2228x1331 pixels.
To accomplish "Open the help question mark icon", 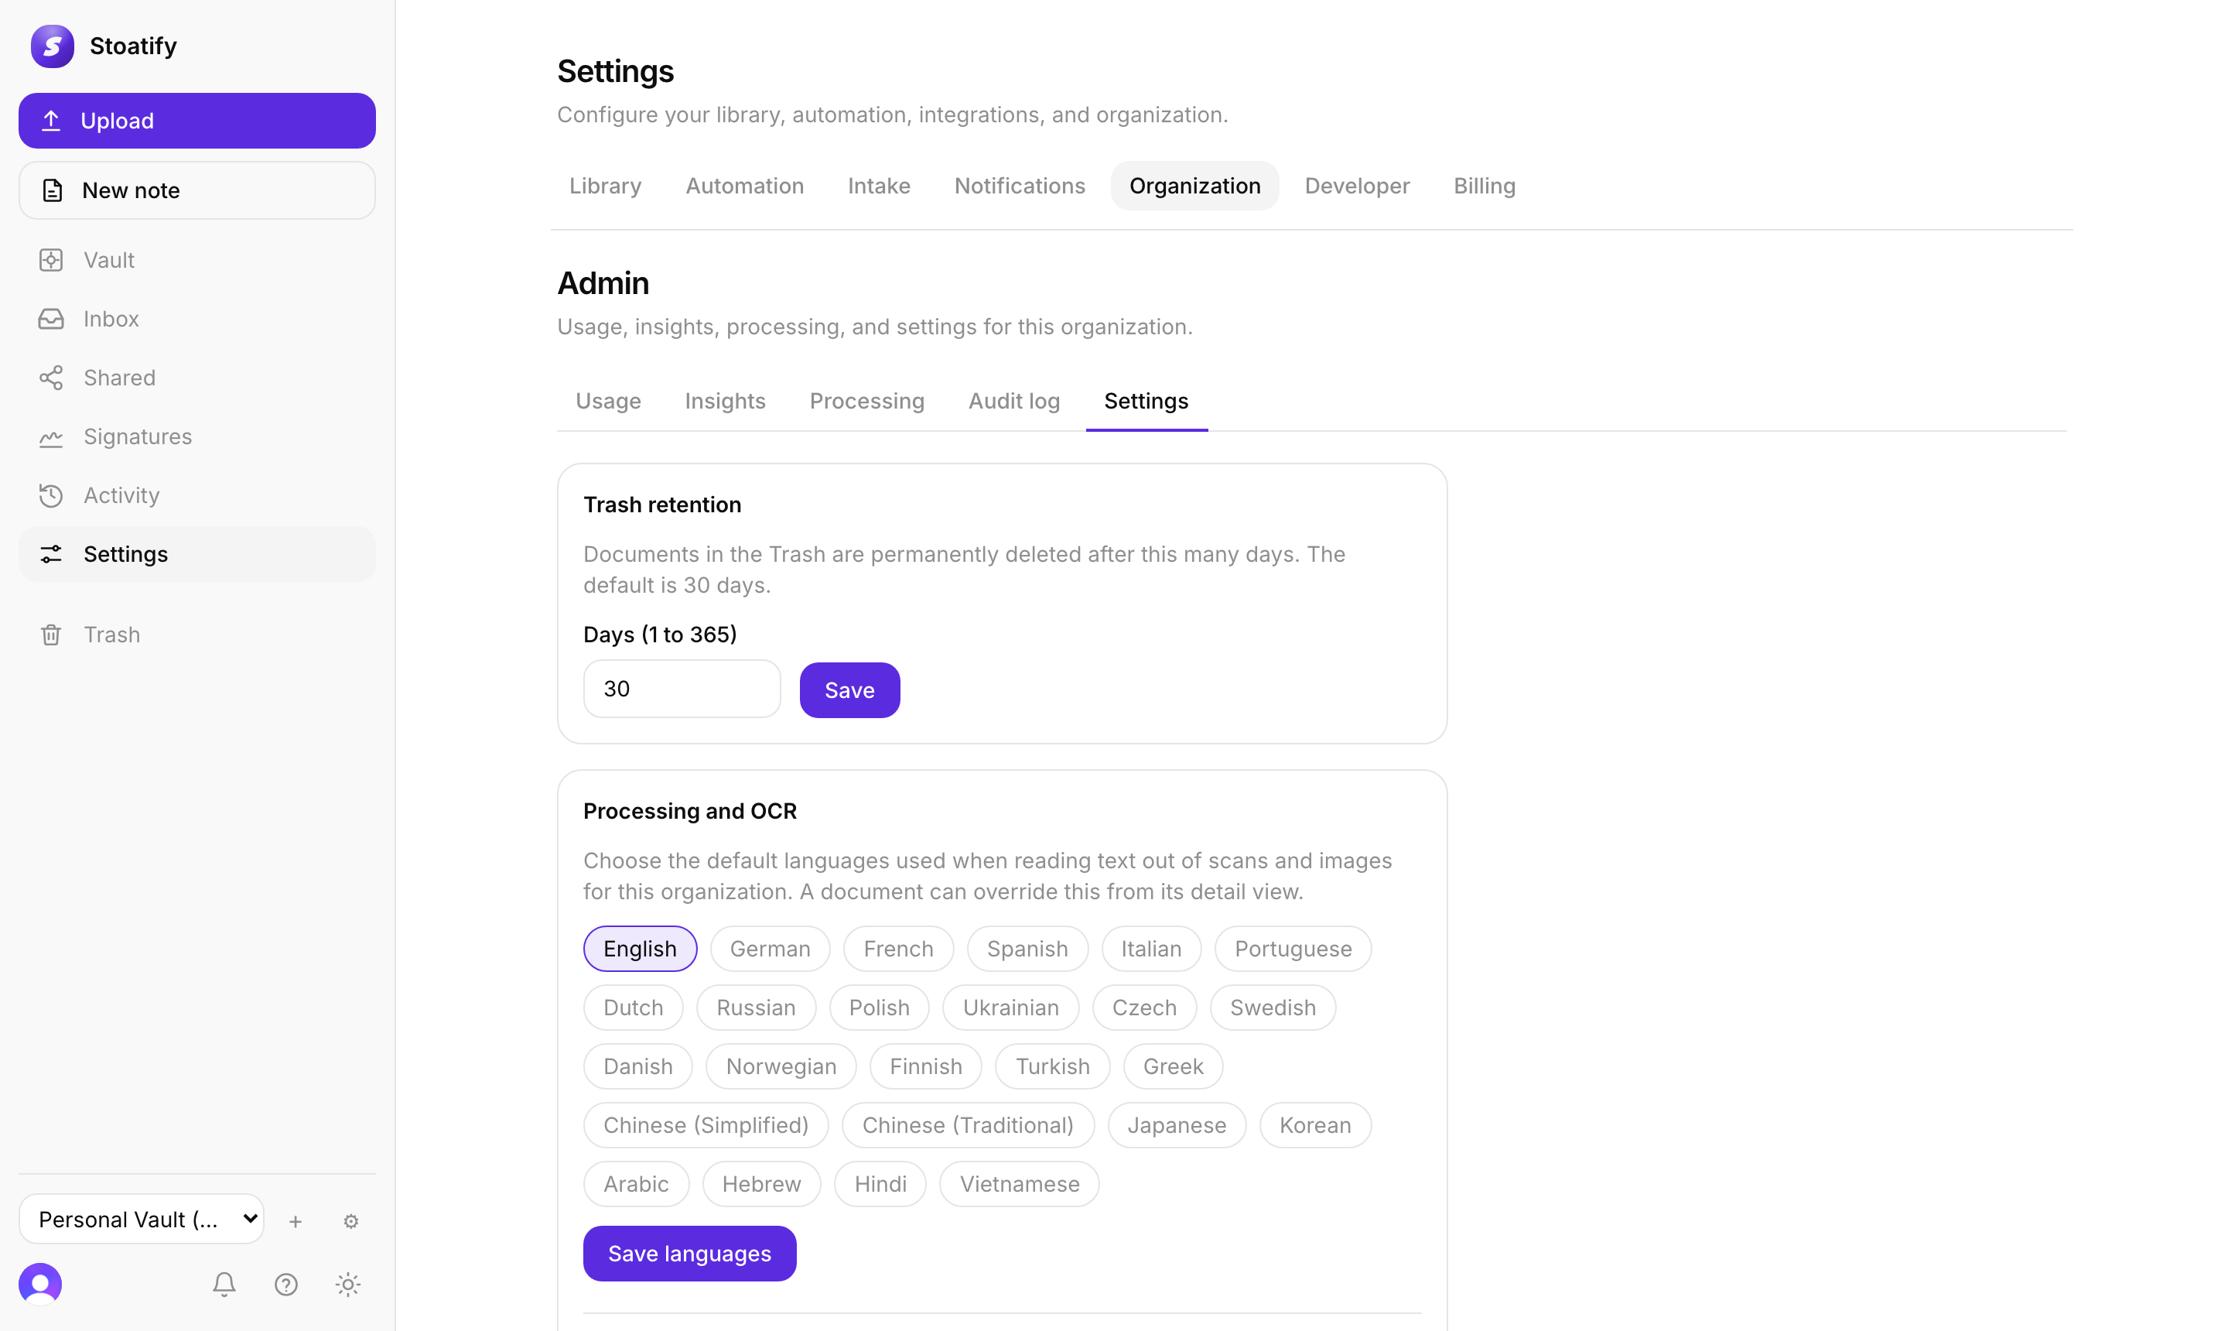I will (286, 1285).
